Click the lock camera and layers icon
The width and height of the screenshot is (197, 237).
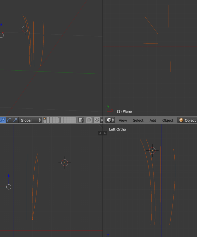click(x=81, y=120)
